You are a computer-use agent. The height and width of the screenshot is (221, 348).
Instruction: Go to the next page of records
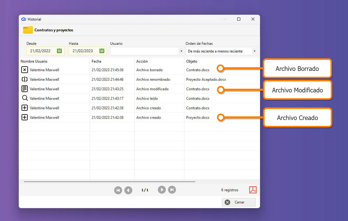pyautogui.click(x=162, y=190)
